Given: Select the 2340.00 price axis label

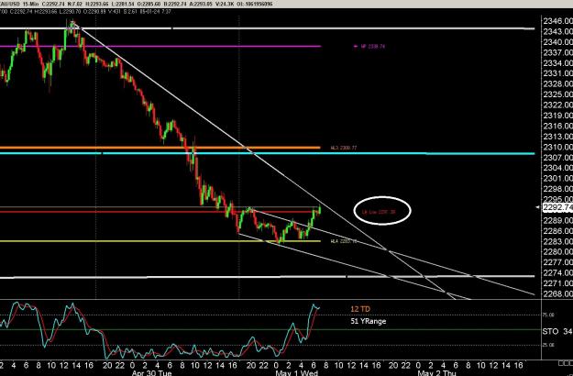Looking at the screenshot, I should point(558,42).
